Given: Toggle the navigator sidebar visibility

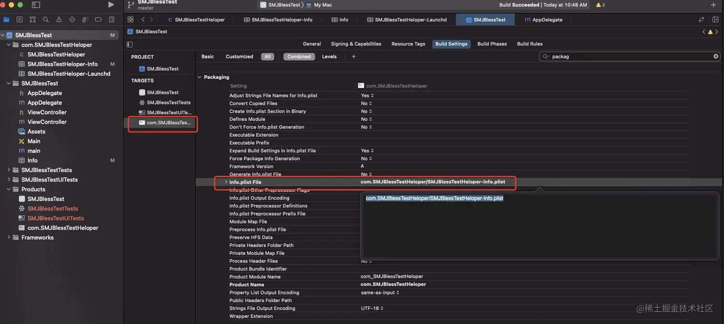Looking at the screenshot, I should (x=36, y=5).
